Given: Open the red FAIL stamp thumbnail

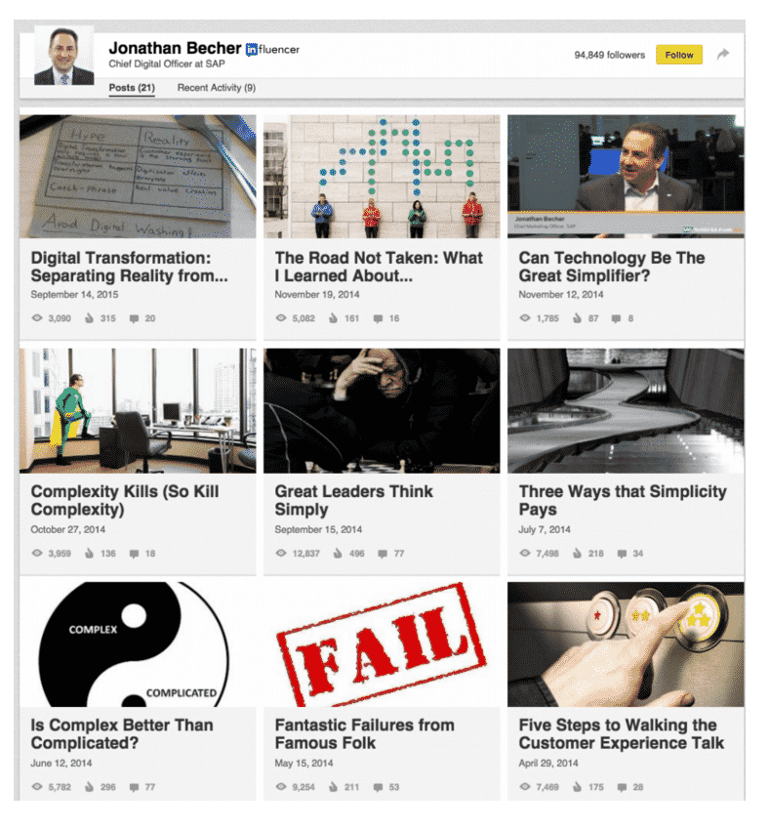Looking at the screenshot, I should click(382, 644).
